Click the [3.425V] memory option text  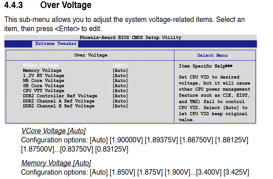pyautogui.click(x=236, y=172)
